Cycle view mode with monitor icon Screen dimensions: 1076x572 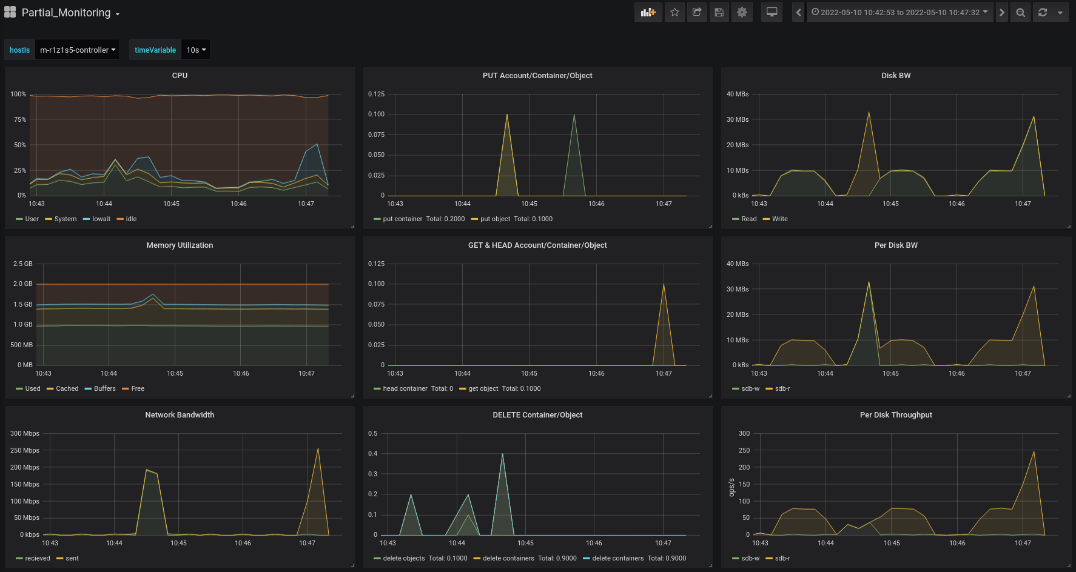pyautogui.click(x=772, y=12)
